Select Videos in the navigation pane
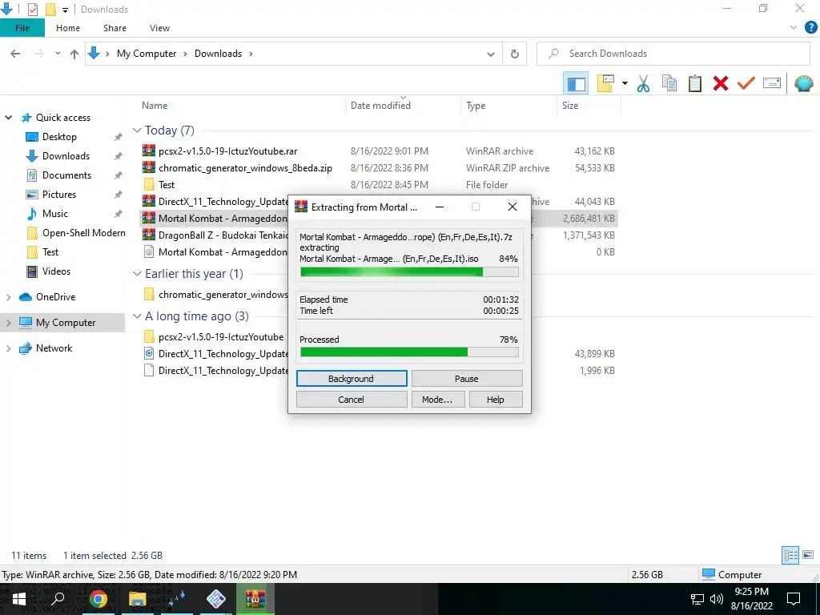Image resolution: width=820 pixels, height=615 pixels. (x=56, y=271)
